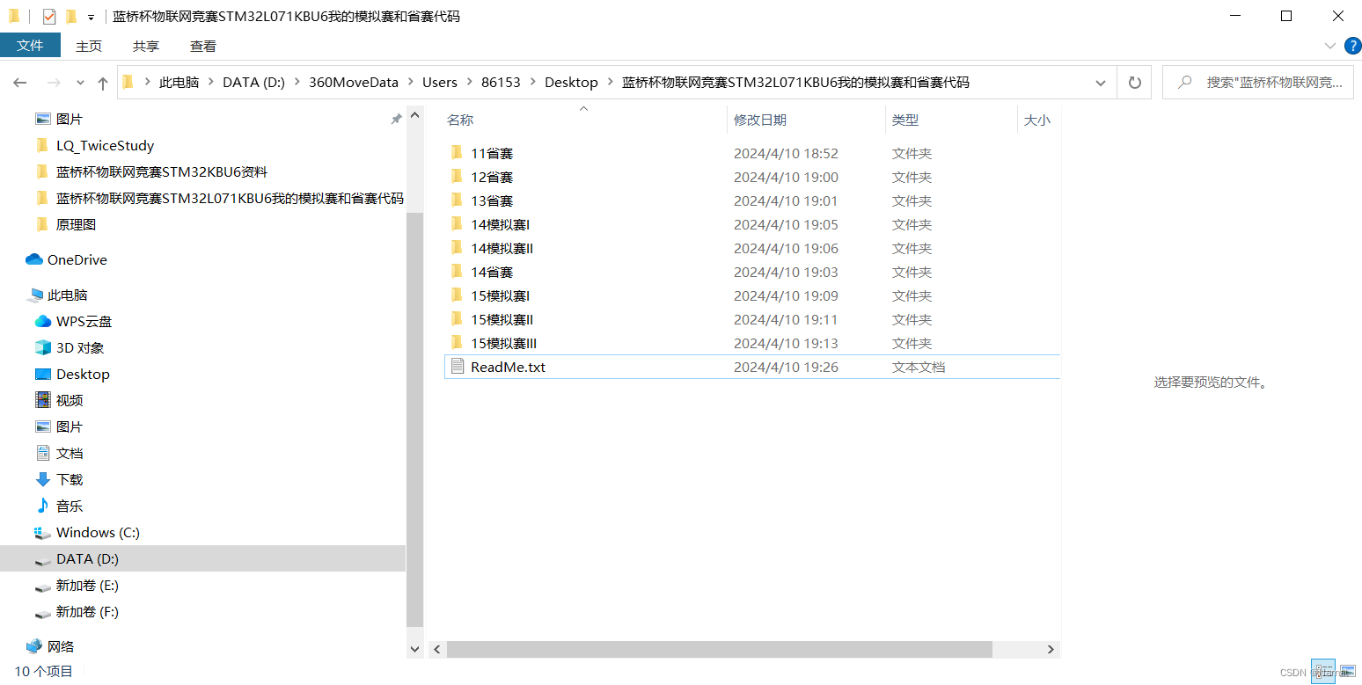Click the search box for this folder
Viewport: 1362px width, 685px height.
pyautogui.click(x=1257, y=83)
